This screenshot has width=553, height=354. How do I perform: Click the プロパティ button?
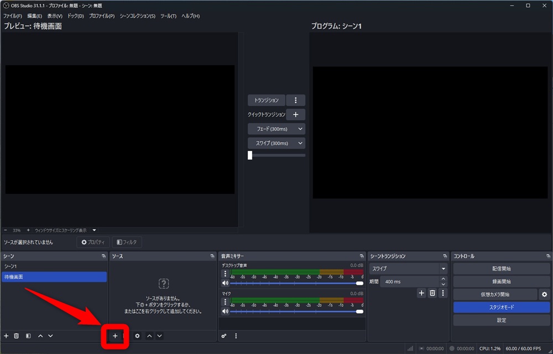93,242
